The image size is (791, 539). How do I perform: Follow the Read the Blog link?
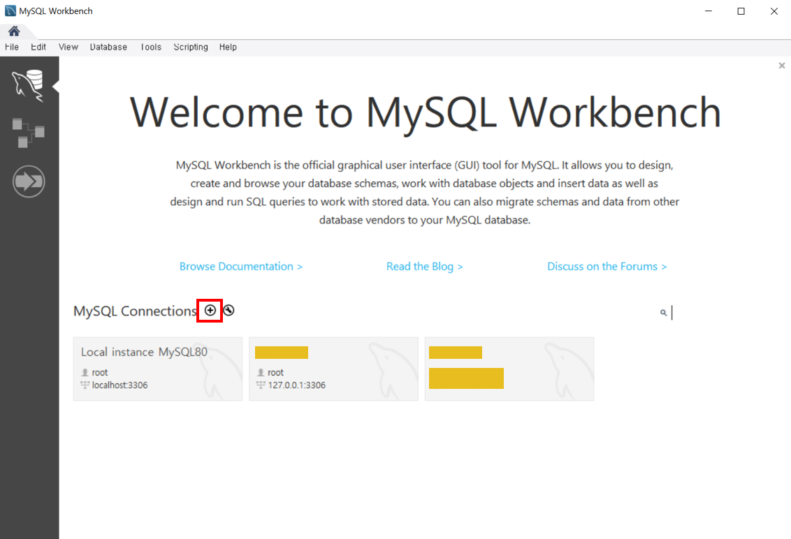click(425, 266)
